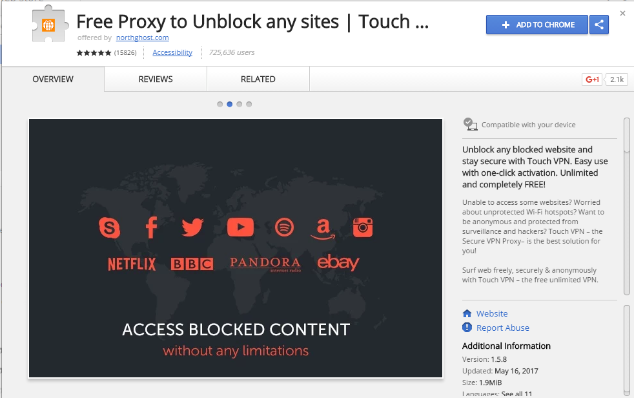Open the Website link
The image size is (634, 398).
(492, 313)
